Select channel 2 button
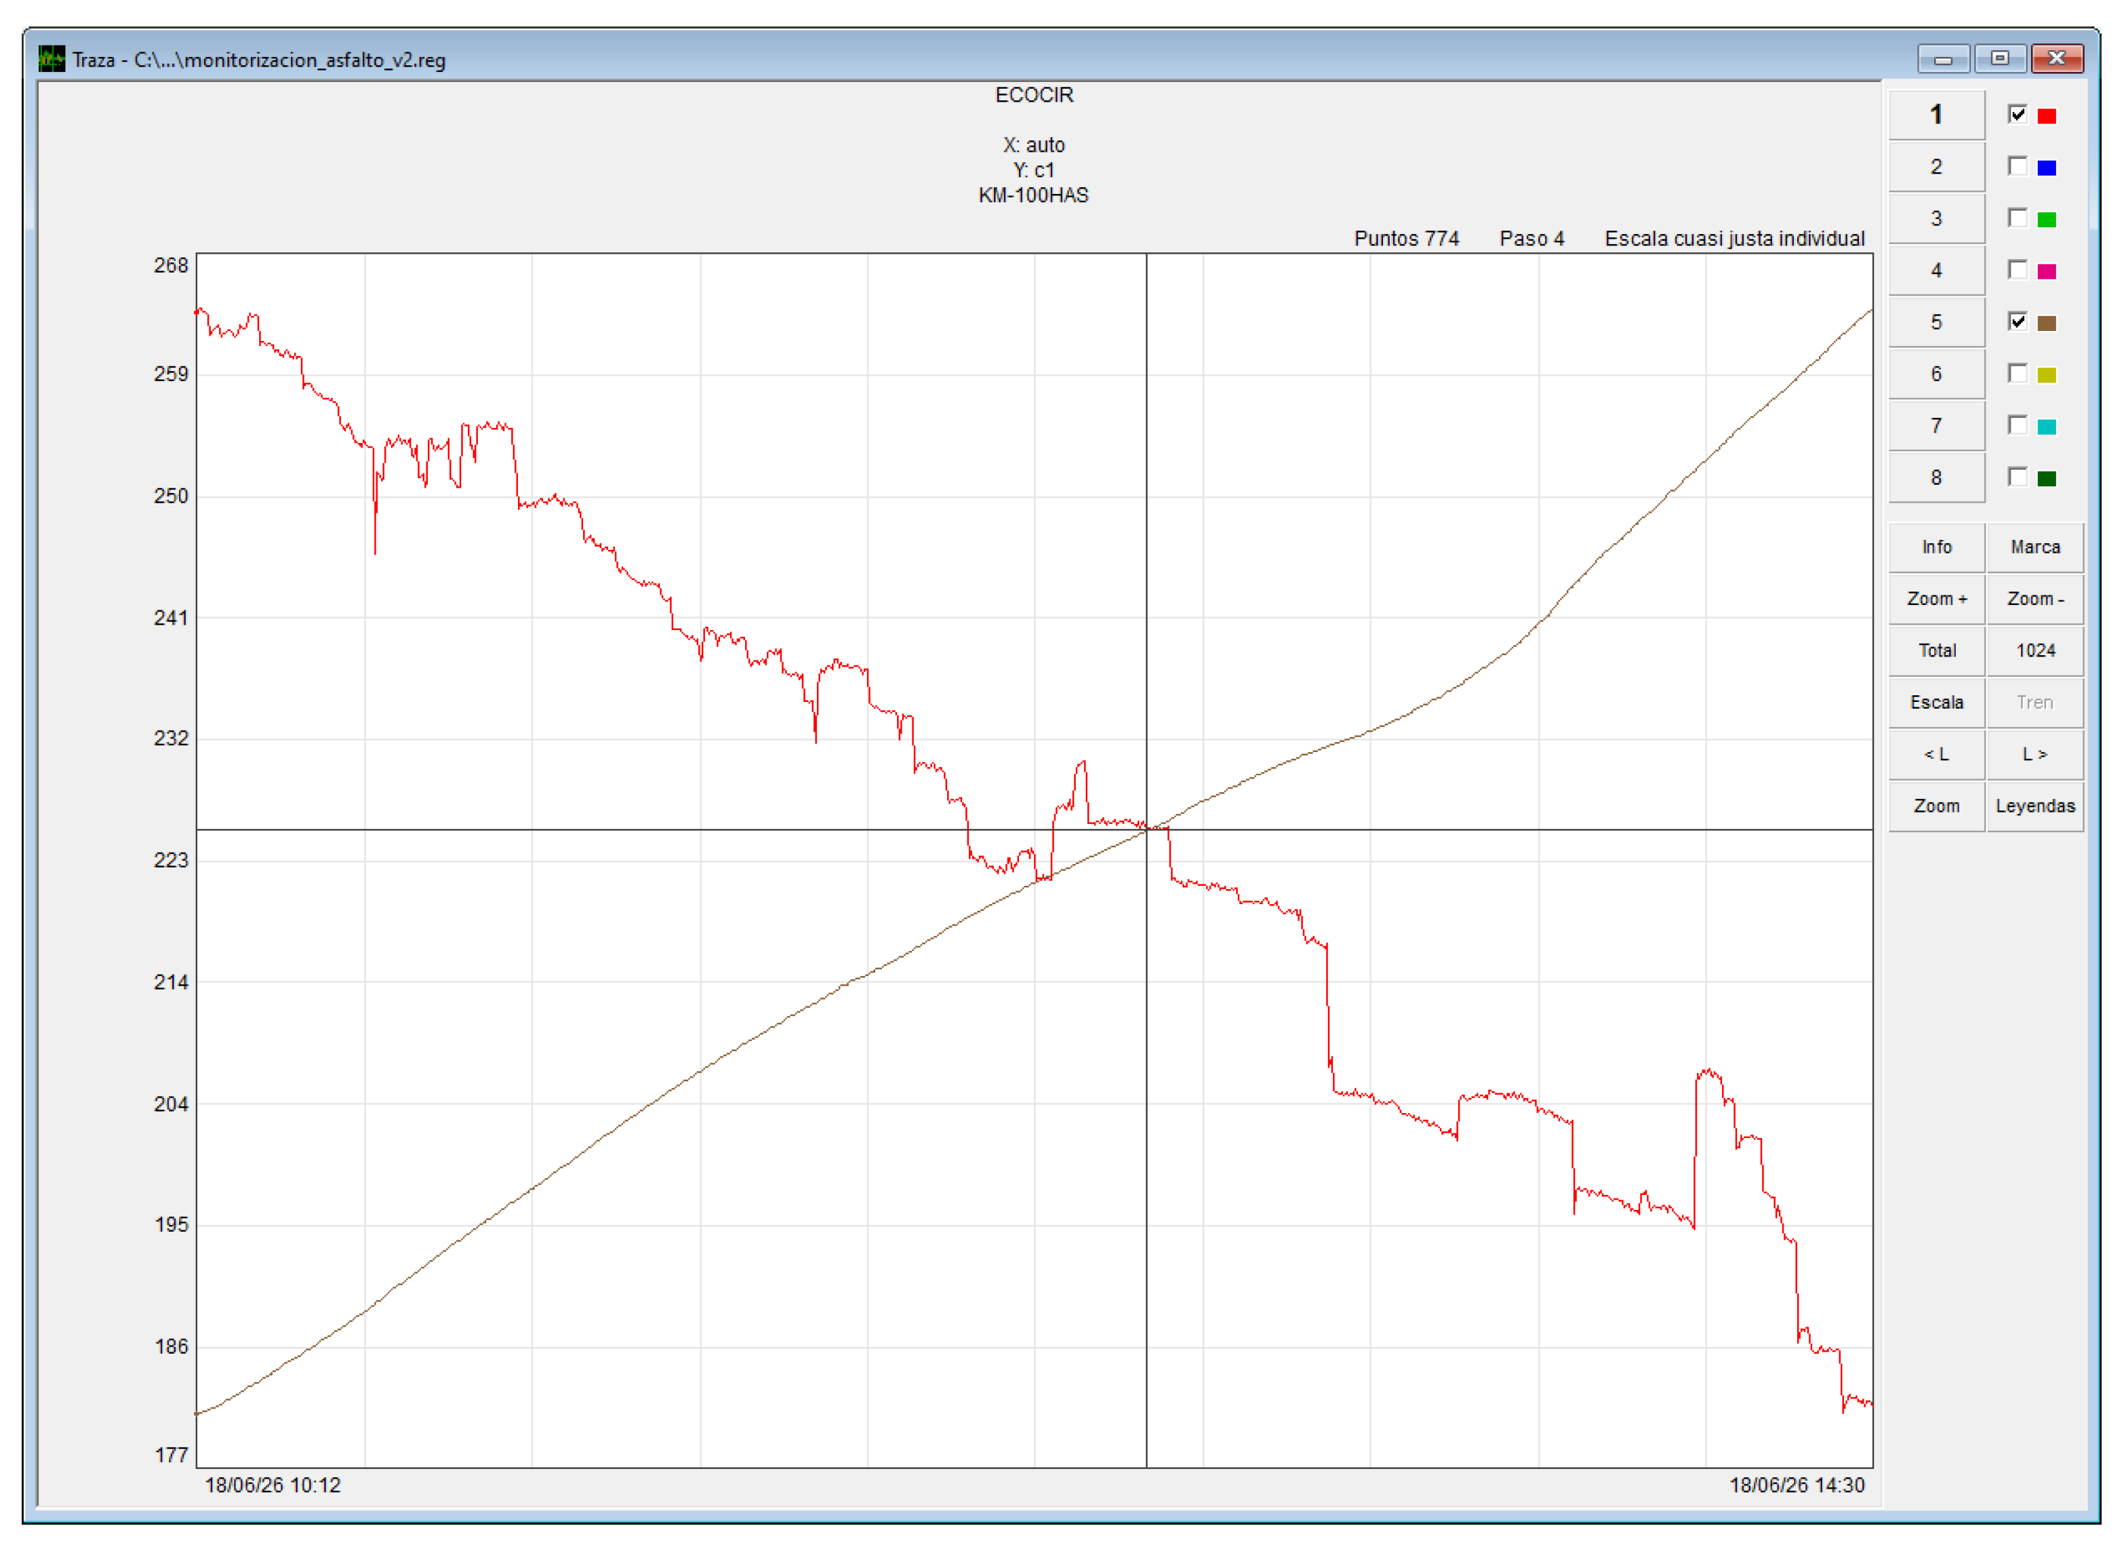The width and height of the screenshot is (2124, 1545). tap(1936, 167)
